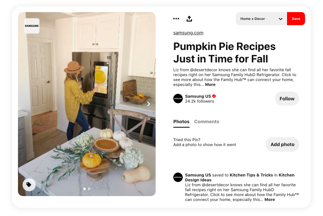This screenshot has width=323, height=216.
Task: Open the samsung.com source link
Action: coord(188,33)
